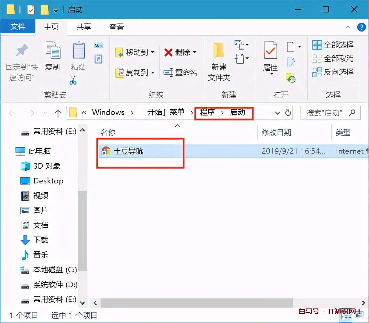Click the 粘贴 (Paste) icon
The width and height of the screenshot is (369, 323).
point(78,51)
